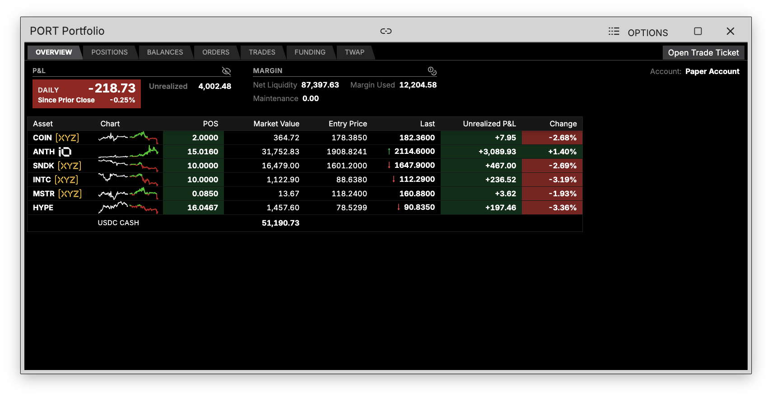Maximize the PORT Portfolio window
772x398 pixels.
(698, 31)
